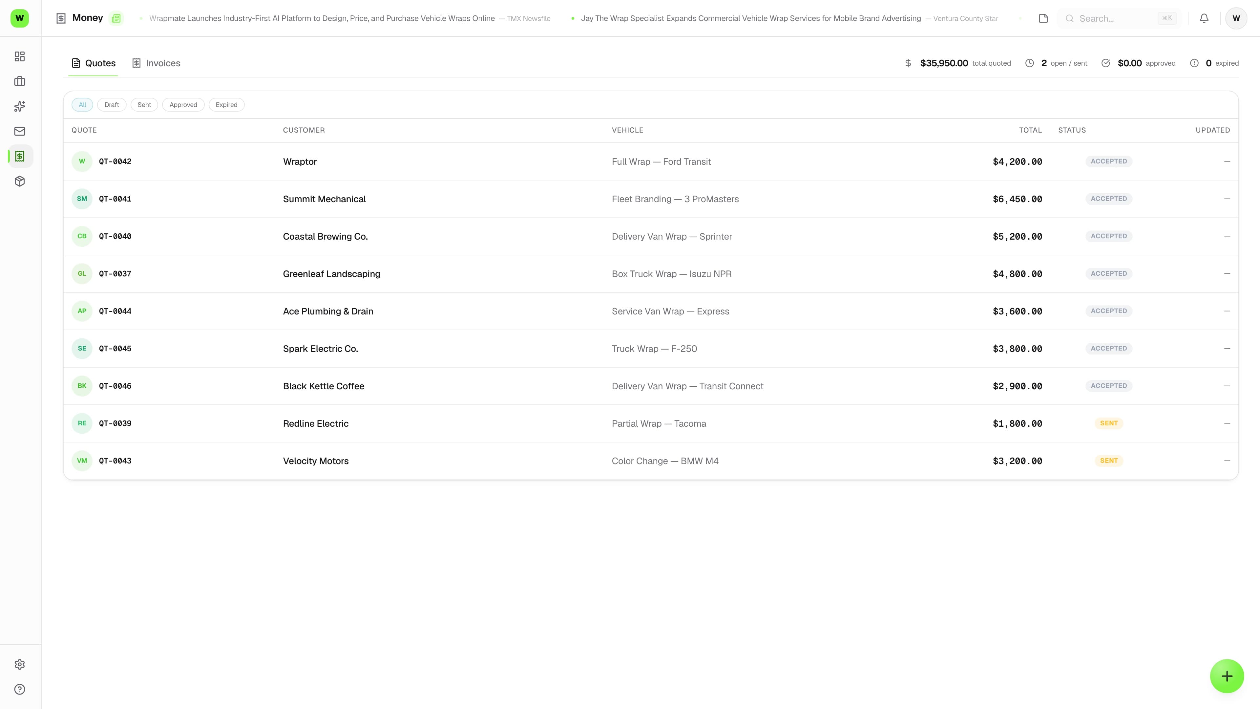This screenshot has width=1260, height=709.
Task: Open quote QT-0044
Action: click(x=115, y=311)
